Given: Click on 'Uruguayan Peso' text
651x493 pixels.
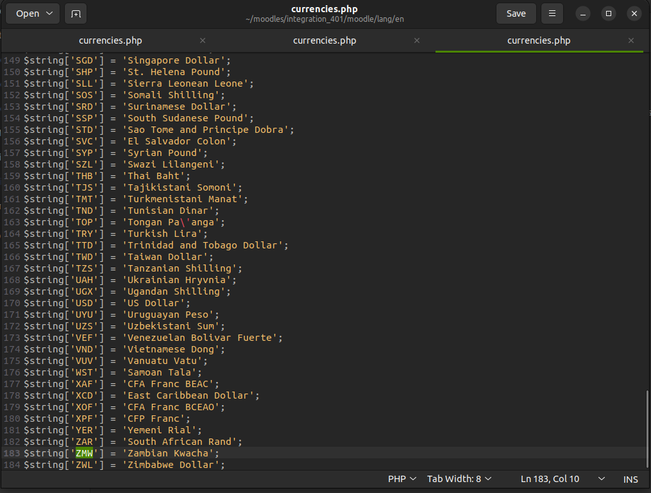Looking at the screenshot, I should click(168, 315).
